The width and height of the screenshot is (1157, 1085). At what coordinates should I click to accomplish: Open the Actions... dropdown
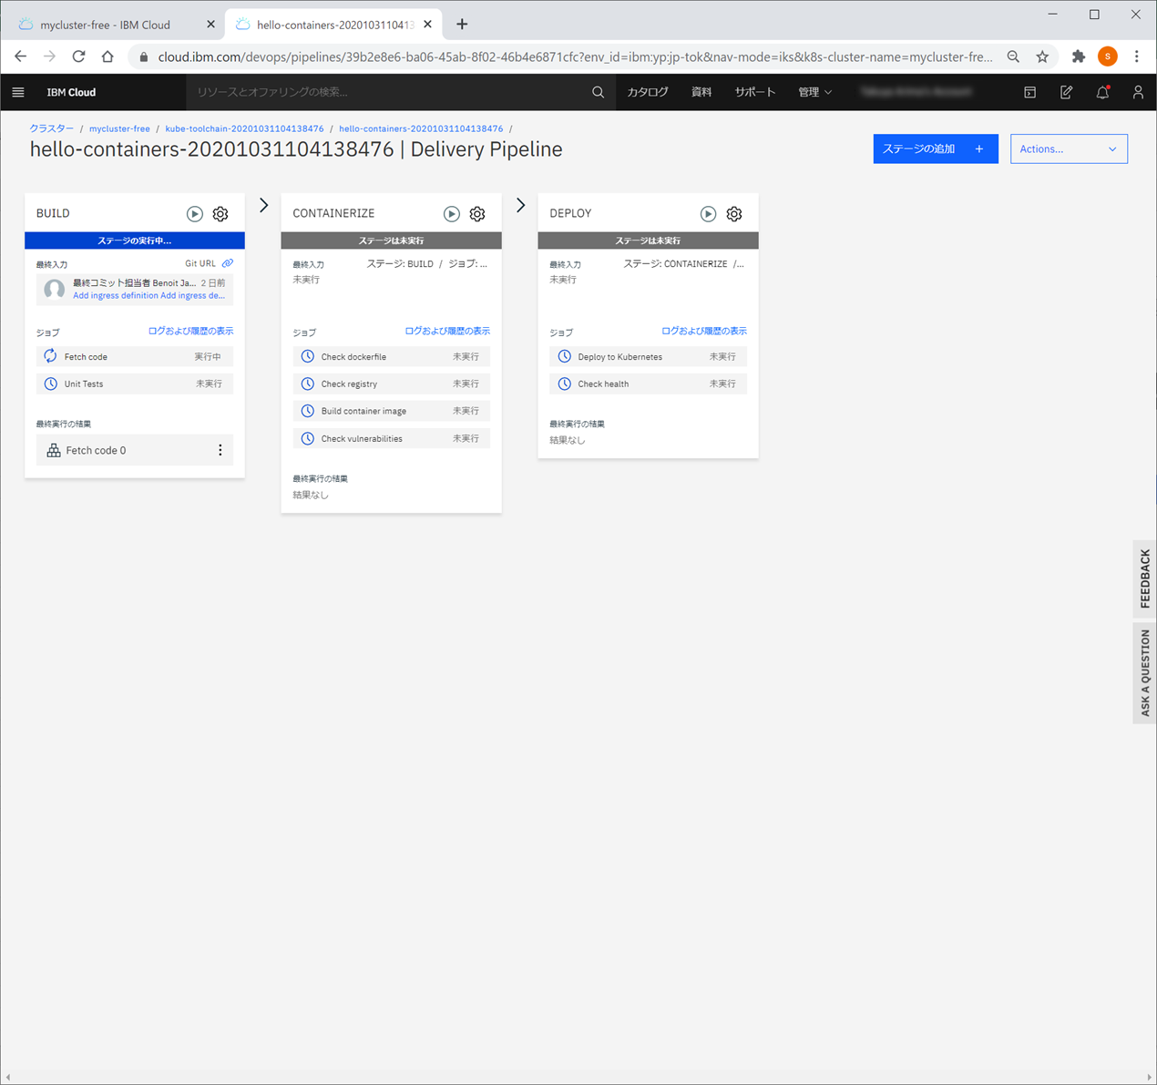[1069, 148]
